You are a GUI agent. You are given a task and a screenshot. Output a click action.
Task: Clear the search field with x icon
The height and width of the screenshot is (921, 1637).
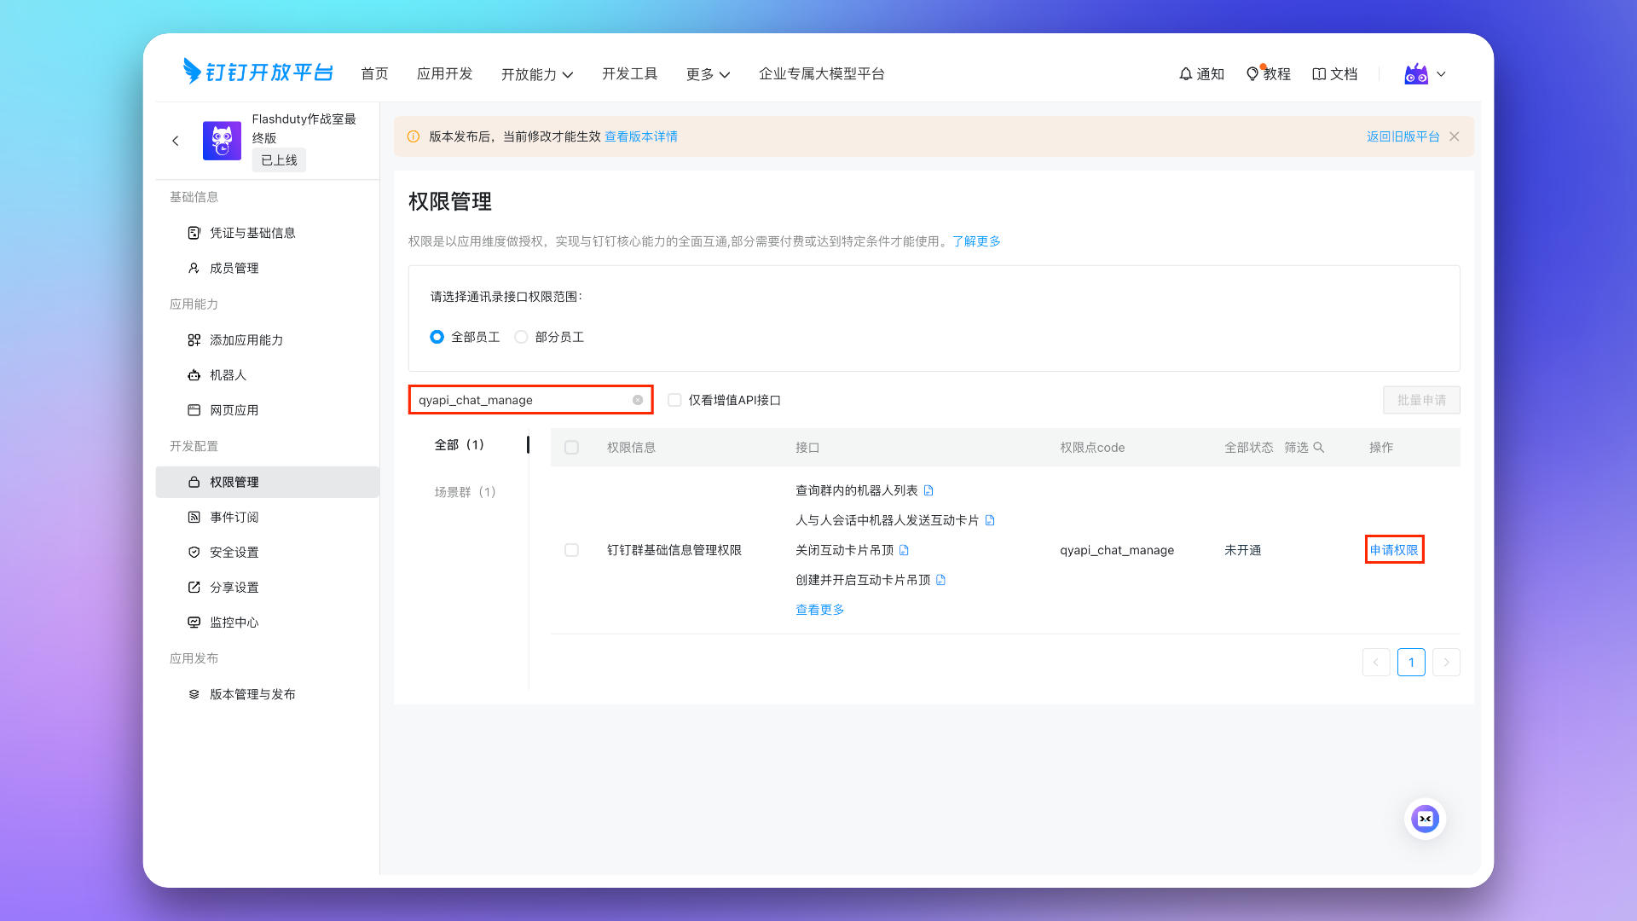pyautogui.click(x=638, y=400)
